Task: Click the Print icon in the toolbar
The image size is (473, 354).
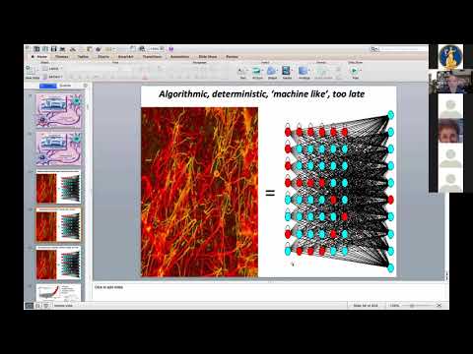Action: pyautogui.click(x=62, y=49)
